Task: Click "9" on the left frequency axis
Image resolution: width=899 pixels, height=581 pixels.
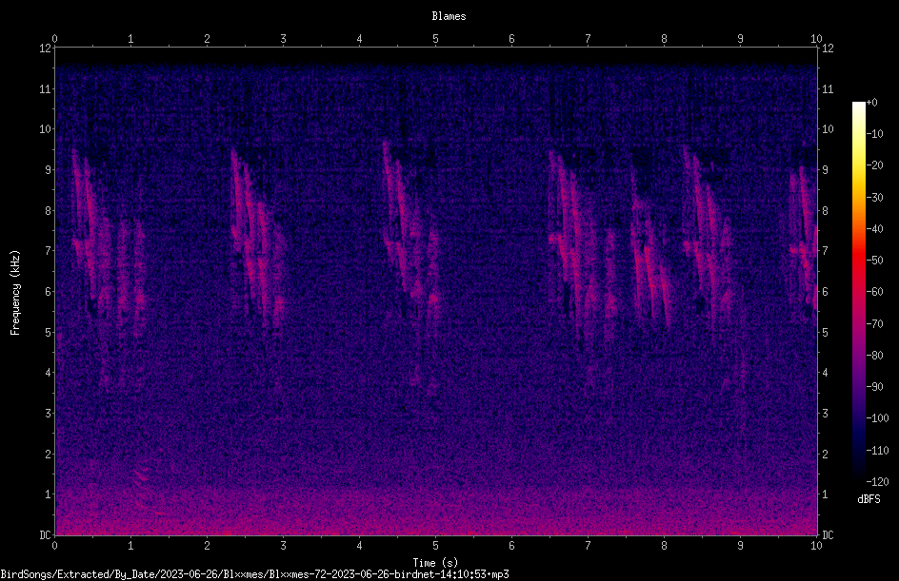Action: [x=48, y=170]
